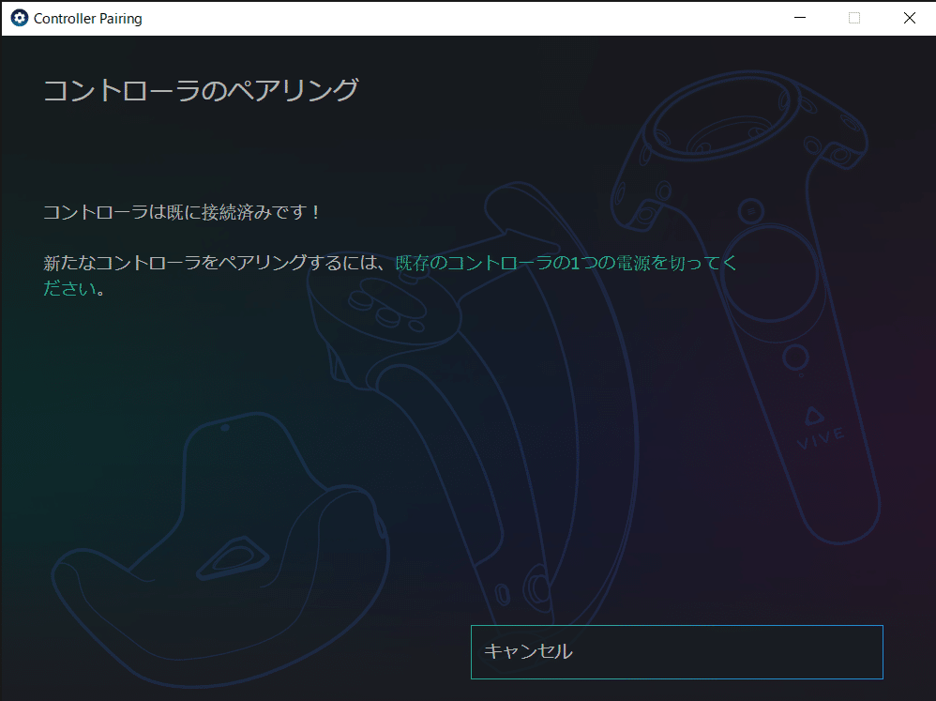The height and width of the screenshot is (701, 936).
Task: Click the Controller Pairing title text
Action: [x=86, y=17]
